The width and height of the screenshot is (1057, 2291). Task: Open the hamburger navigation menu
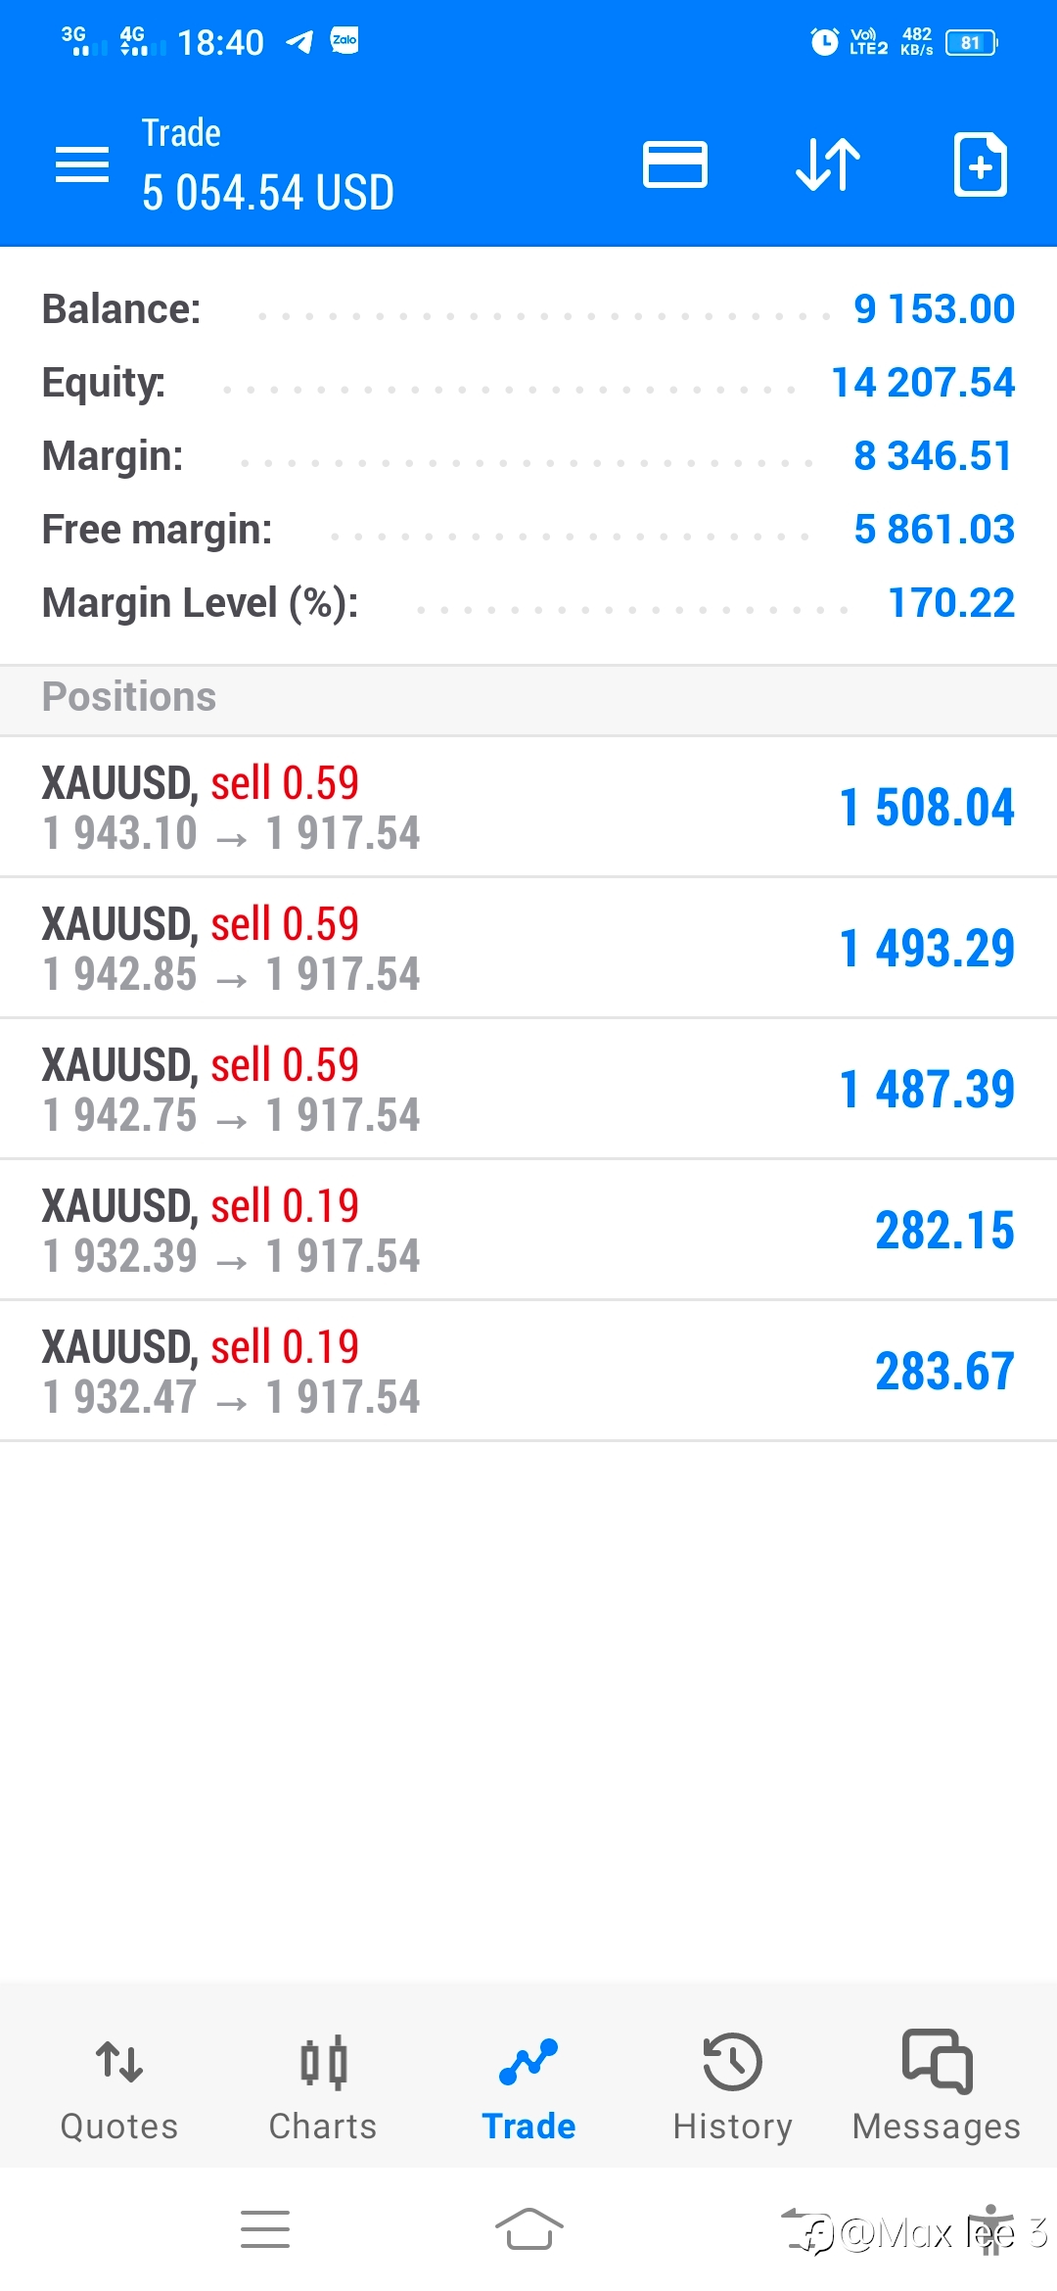(82, 164)
